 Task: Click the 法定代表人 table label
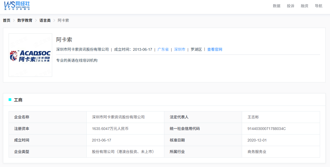click(x=179, y=117)
